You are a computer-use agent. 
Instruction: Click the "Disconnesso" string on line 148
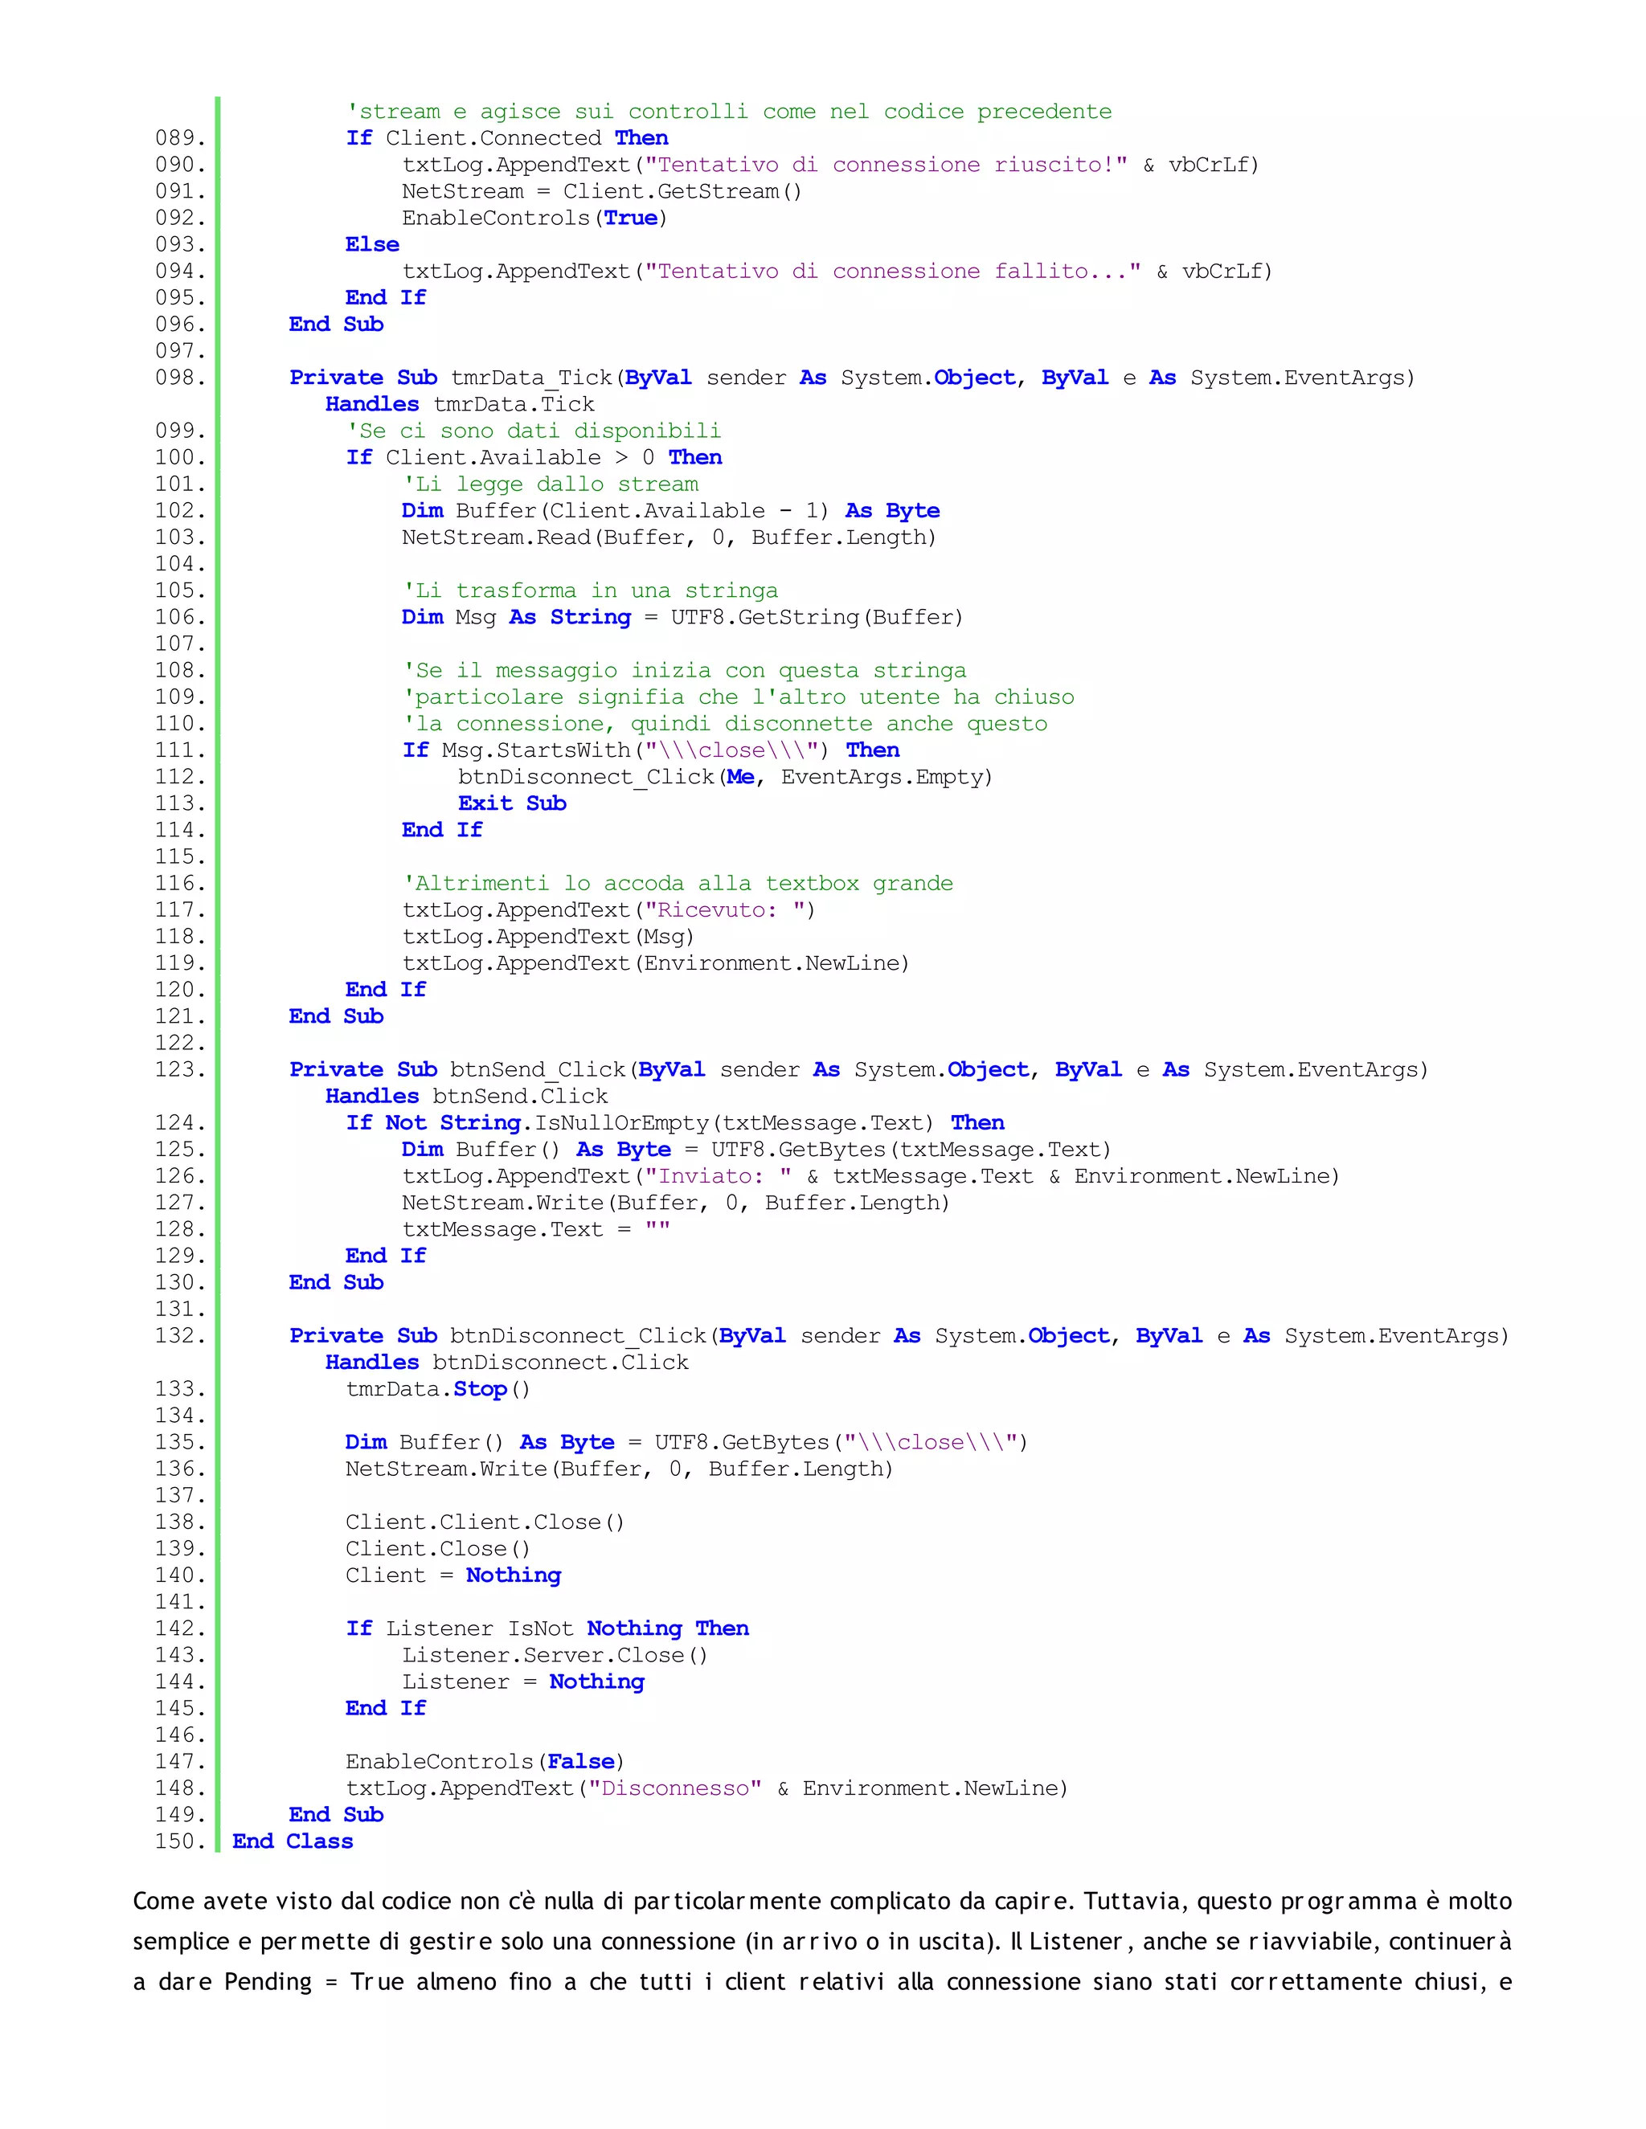(x=675, y=1789)
